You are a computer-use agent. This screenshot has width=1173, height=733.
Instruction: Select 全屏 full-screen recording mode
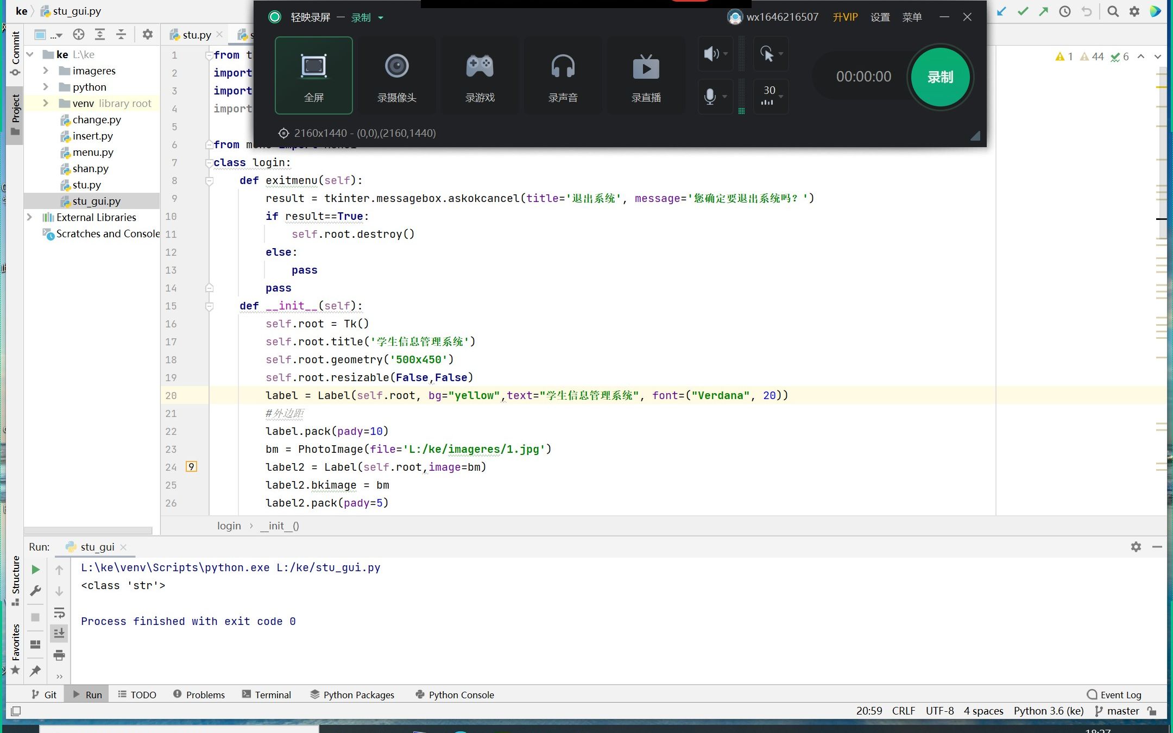click(x=313, y=76)
